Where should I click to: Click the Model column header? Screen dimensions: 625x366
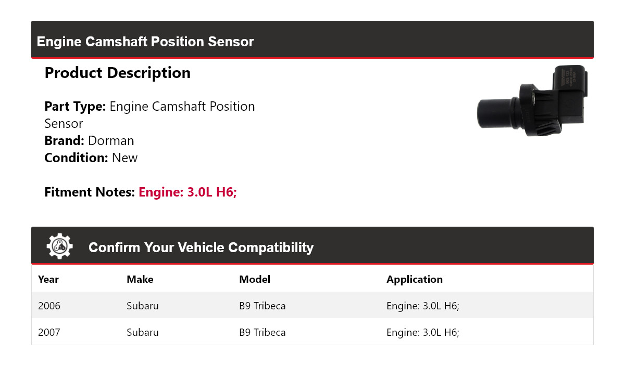[x=254, y=279]
